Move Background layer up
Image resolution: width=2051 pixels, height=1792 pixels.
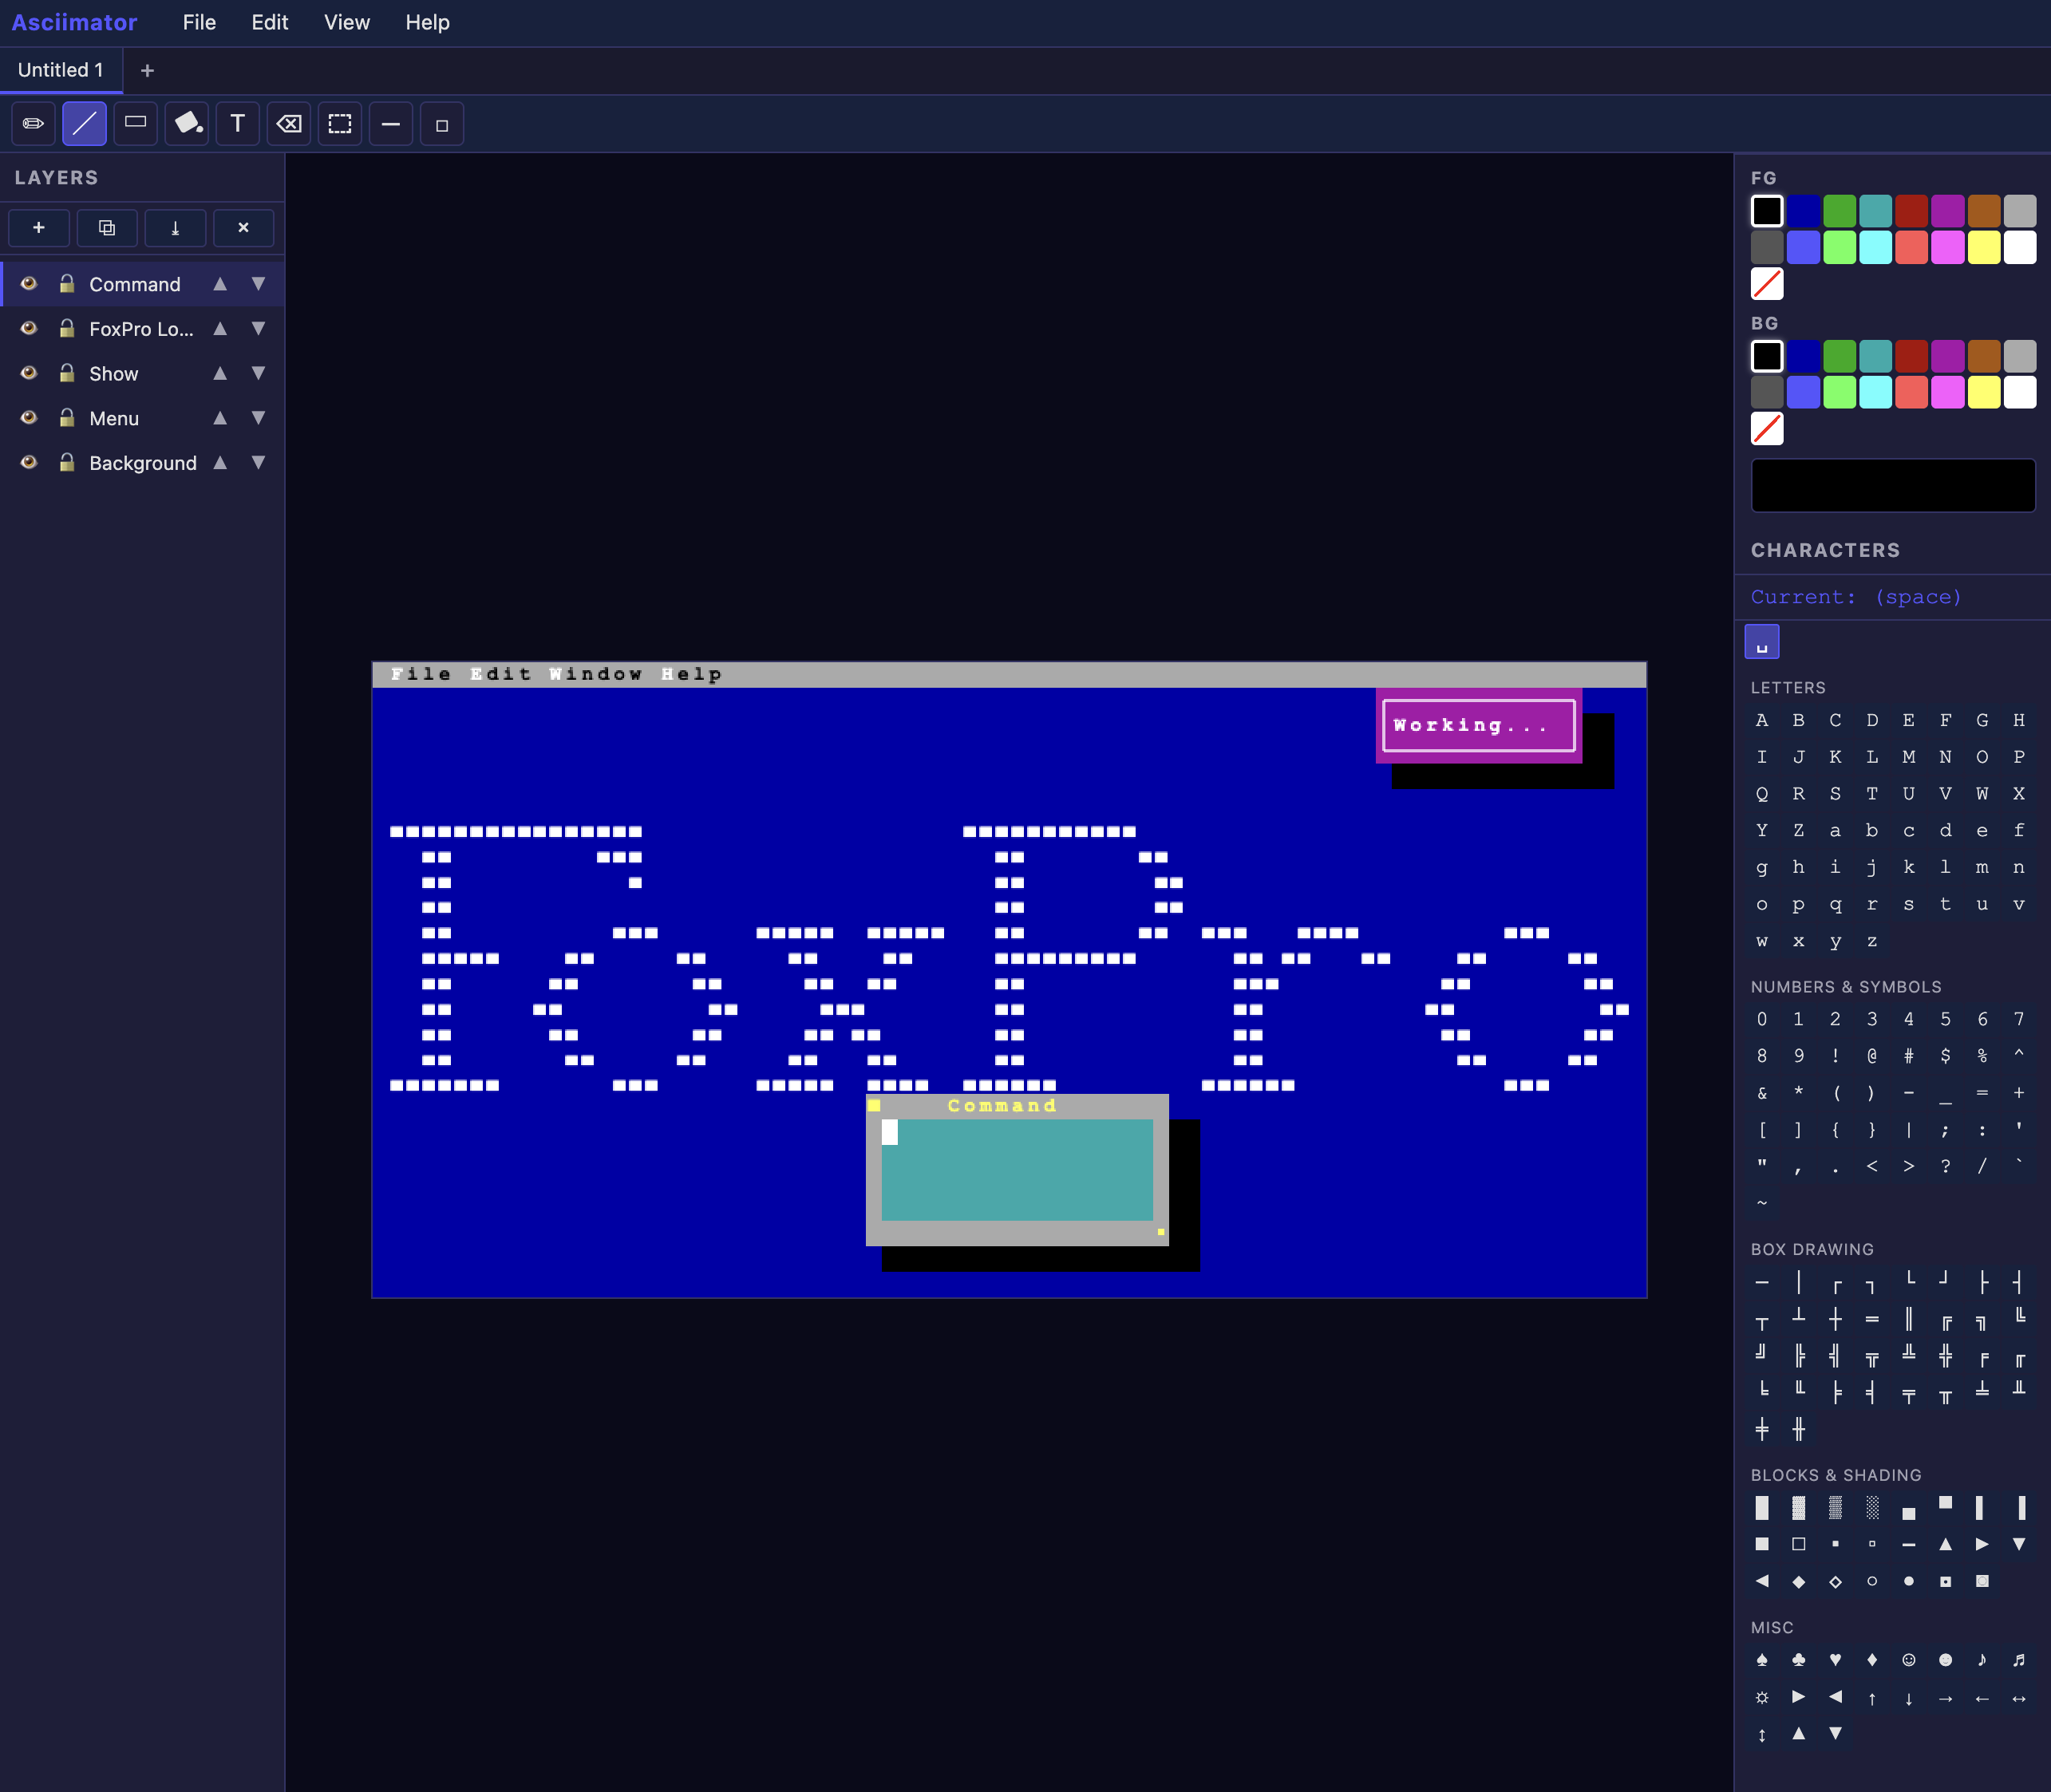click(x=220, y=462)
